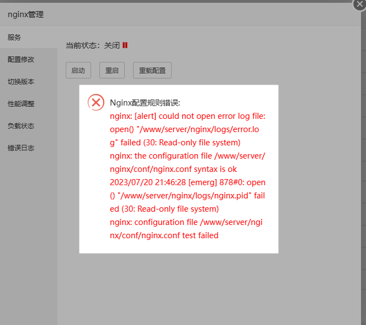View 负载状态 page

[29, 125]
